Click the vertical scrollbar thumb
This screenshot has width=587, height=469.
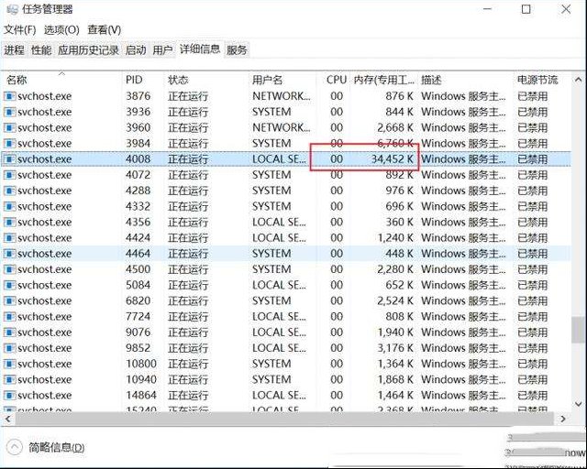[x=579, y=331]
